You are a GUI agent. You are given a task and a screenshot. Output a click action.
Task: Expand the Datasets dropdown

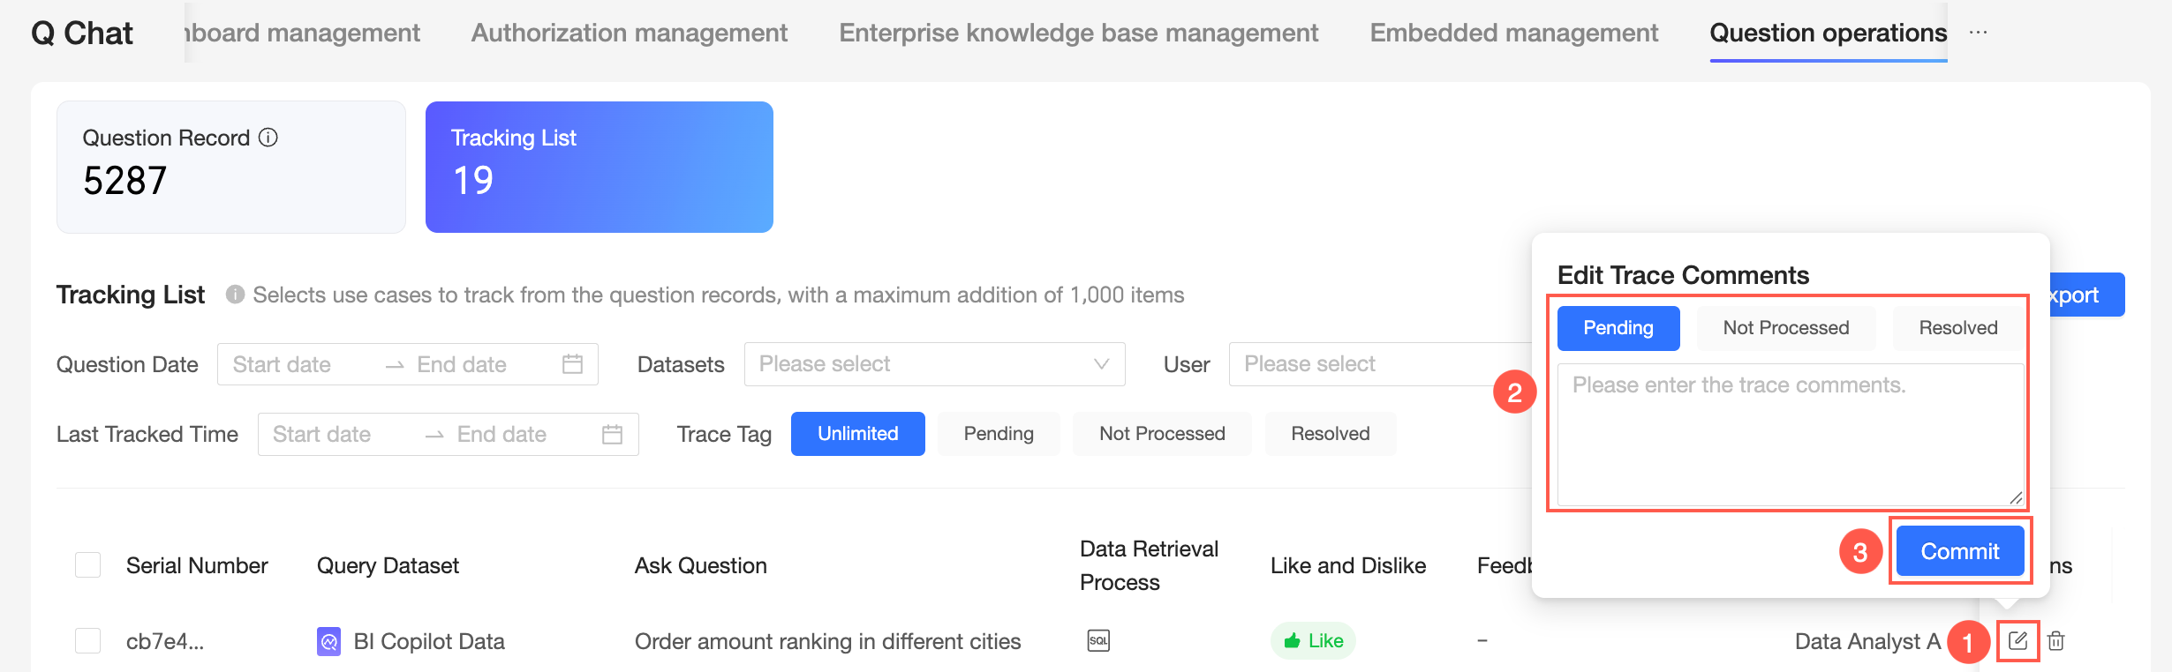934,364
